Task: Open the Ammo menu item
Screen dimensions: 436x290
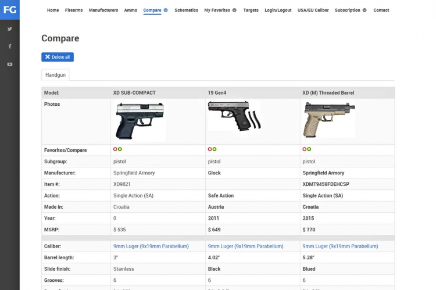Action: [131, 10]
